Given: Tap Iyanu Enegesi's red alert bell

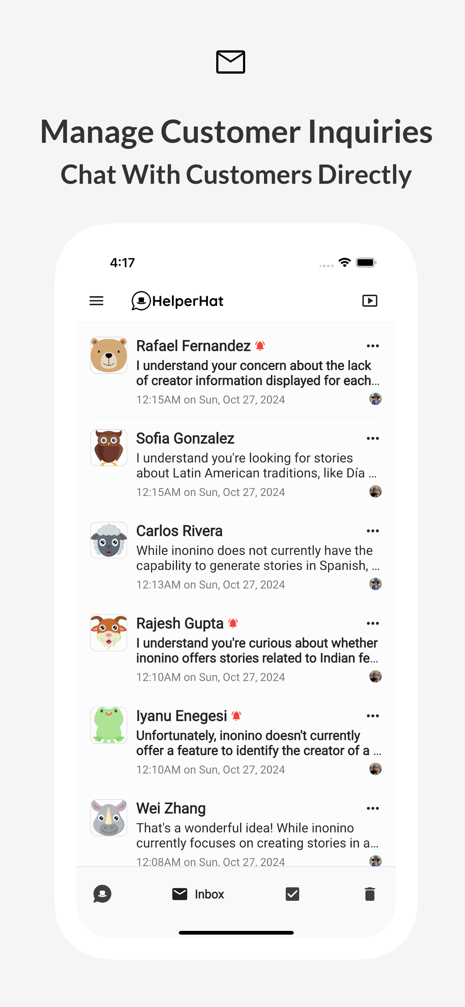Looking at the screenshot, I should click(x=236, y=716).
